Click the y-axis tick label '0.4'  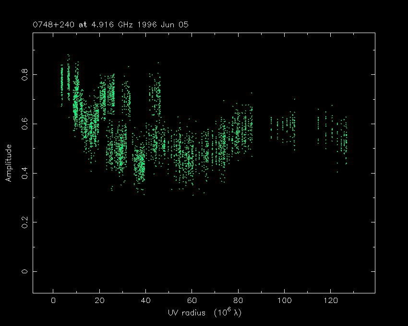click(24, 173)
